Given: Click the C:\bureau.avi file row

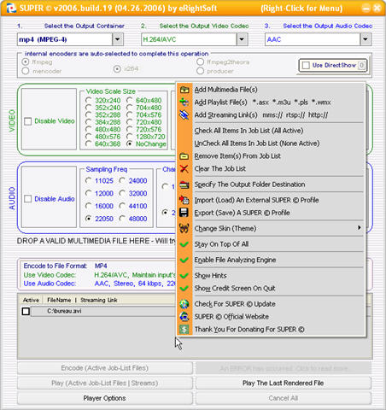Looking at the screenshot, I should tap(103, 311).
